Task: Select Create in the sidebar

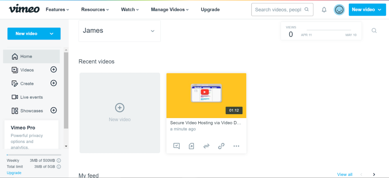Action: (x=27, y=83)
